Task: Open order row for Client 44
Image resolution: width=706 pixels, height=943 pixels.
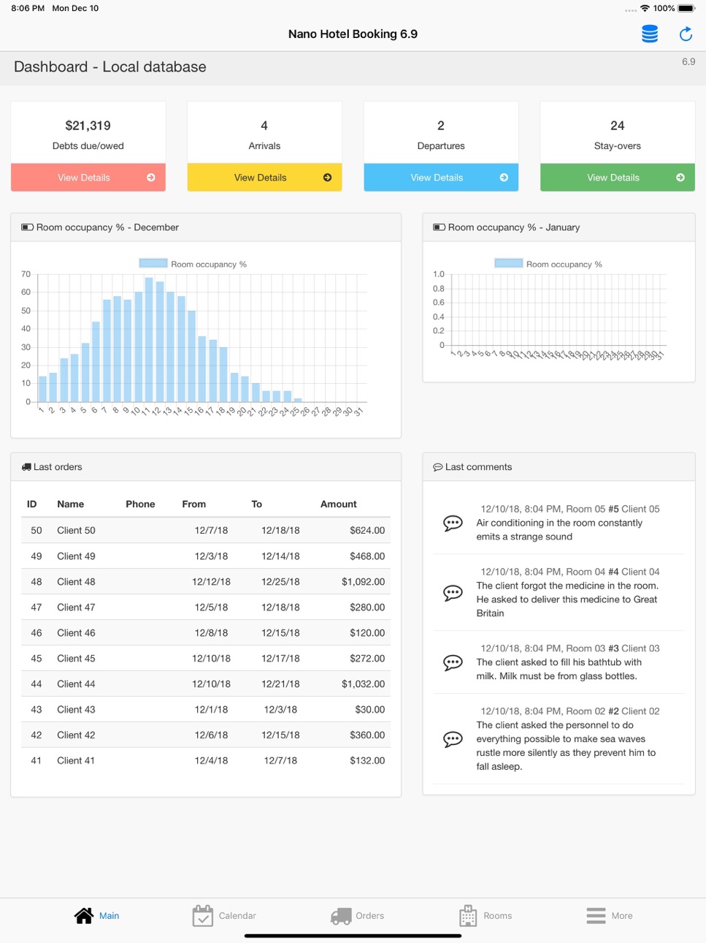Action: click(x=206, y=684)
